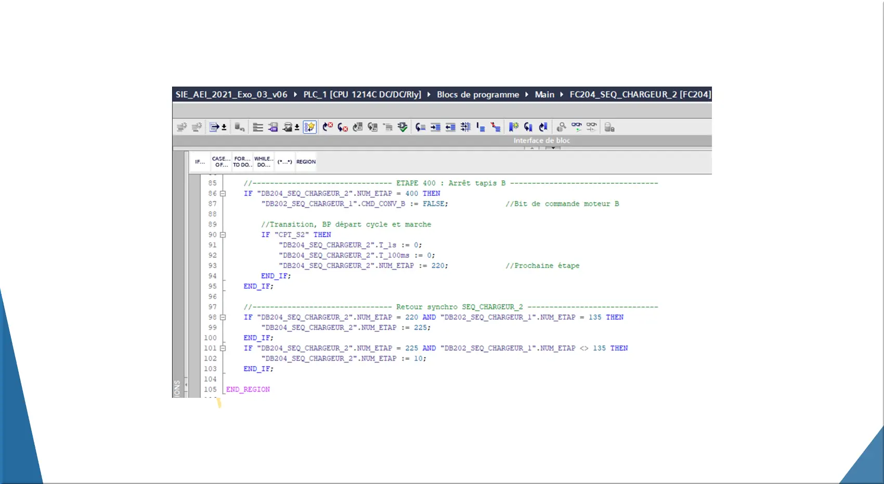Click the toolbar icon right of next error
This screenshot has height=484, width=884.
point(358,127)
